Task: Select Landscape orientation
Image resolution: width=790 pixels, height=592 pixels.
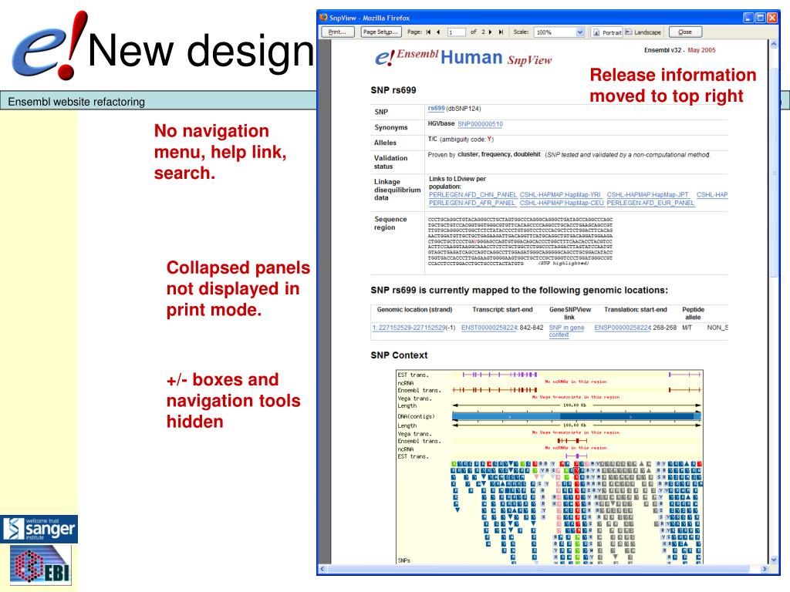Action: coord(643,32)
